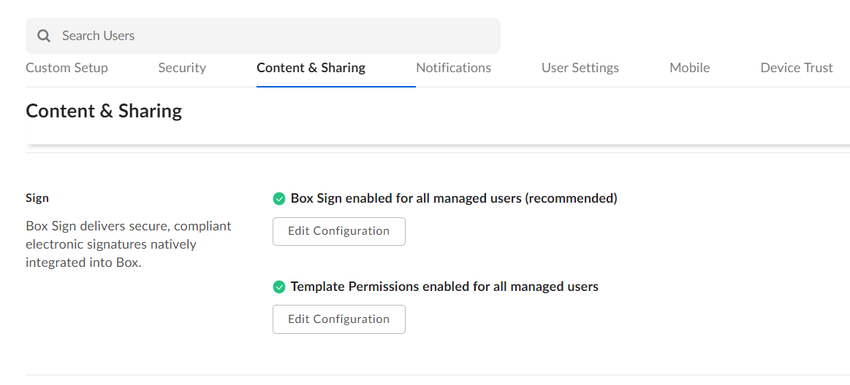Select the Content & Sharing tab
850x385 pixels.
311,68
